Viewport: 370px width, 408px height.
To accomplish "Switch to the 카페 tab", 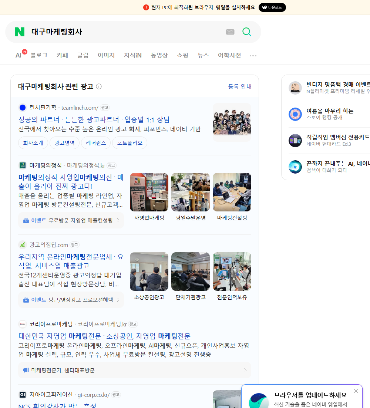I will pos(62,55).
